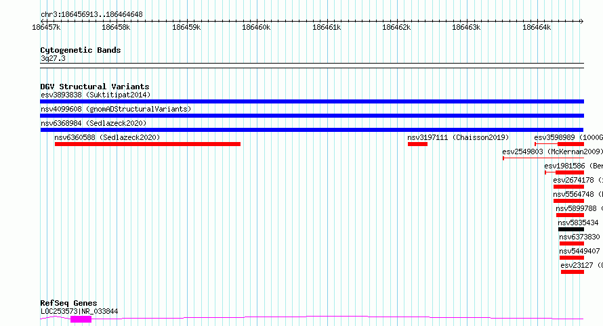Open the nsv3197111 (Chaisson2019) label link
The image size is (603, 326).
tap(459, 137)
